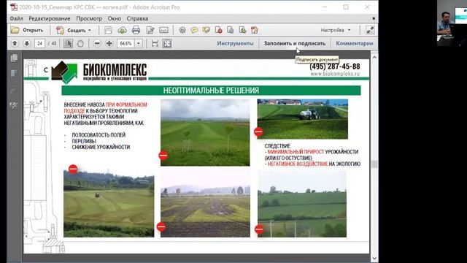Open the Page Thumbnails sidebar panel
The width and height of the screenshot is (467, 263).
[14, 58]
